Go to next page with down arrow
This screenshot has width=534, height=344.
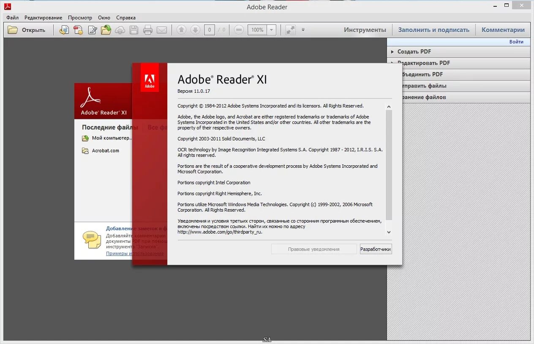click(195, 30)
